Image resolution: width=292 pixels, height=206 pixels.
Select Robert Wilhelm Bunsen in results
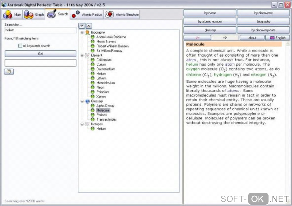pyautogui.click(x=113, y=46)
